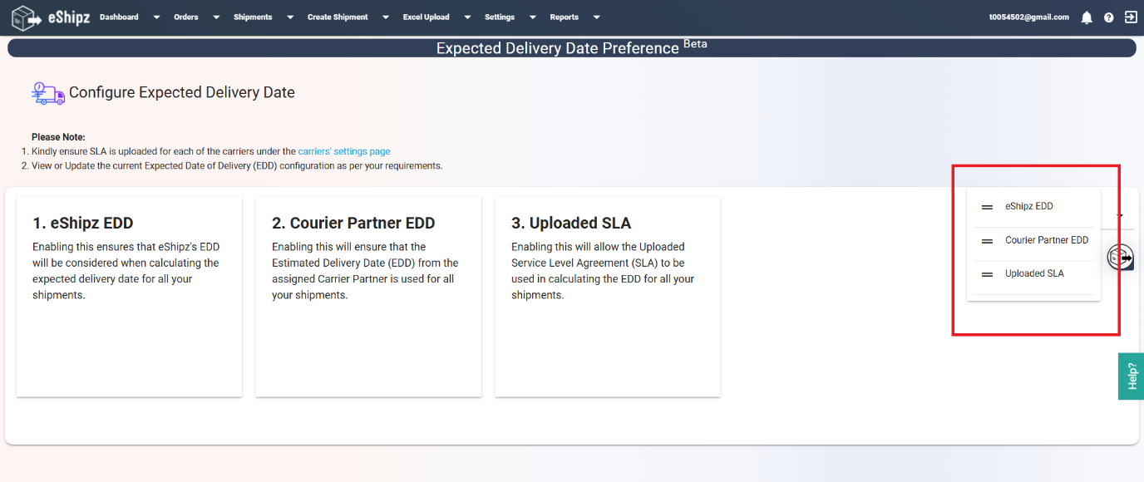Expand the Shipments dropdown arrow
Screen dimensions: 1144x482
tap(290, 17)
